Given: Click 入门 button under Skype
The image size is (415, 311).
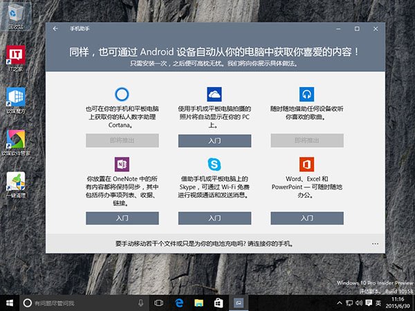Looking at the screenshot, I should (x=214, y=218).
